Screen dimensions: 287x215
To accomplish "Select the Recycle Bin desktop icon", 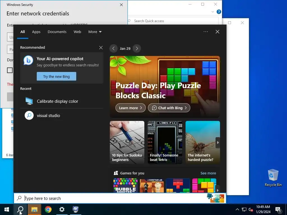I will [273, 178].
